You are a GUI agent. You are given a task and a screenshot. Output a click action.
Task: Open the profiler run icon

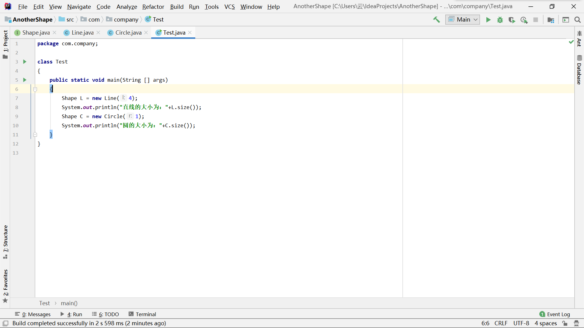tap(524, 20)
